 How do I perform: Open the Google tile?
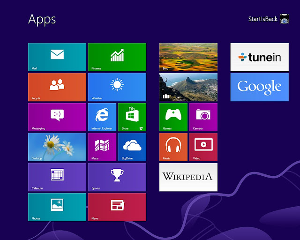point(259,87)
